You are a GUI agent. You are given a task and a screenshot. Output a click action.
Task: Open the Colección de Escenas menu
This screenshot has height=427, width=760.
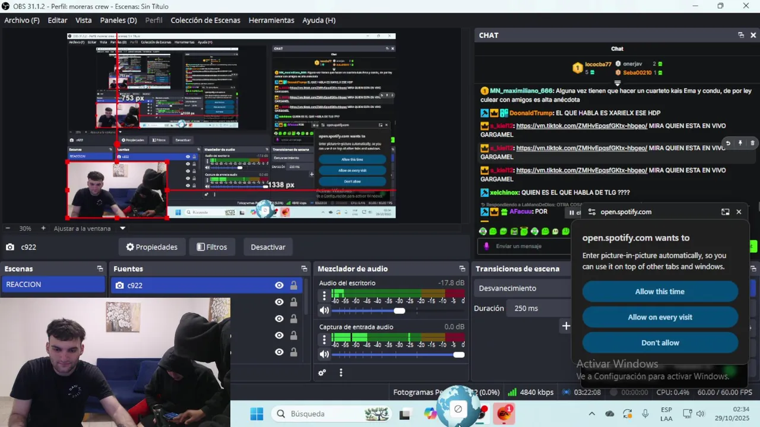pos(205,20)
